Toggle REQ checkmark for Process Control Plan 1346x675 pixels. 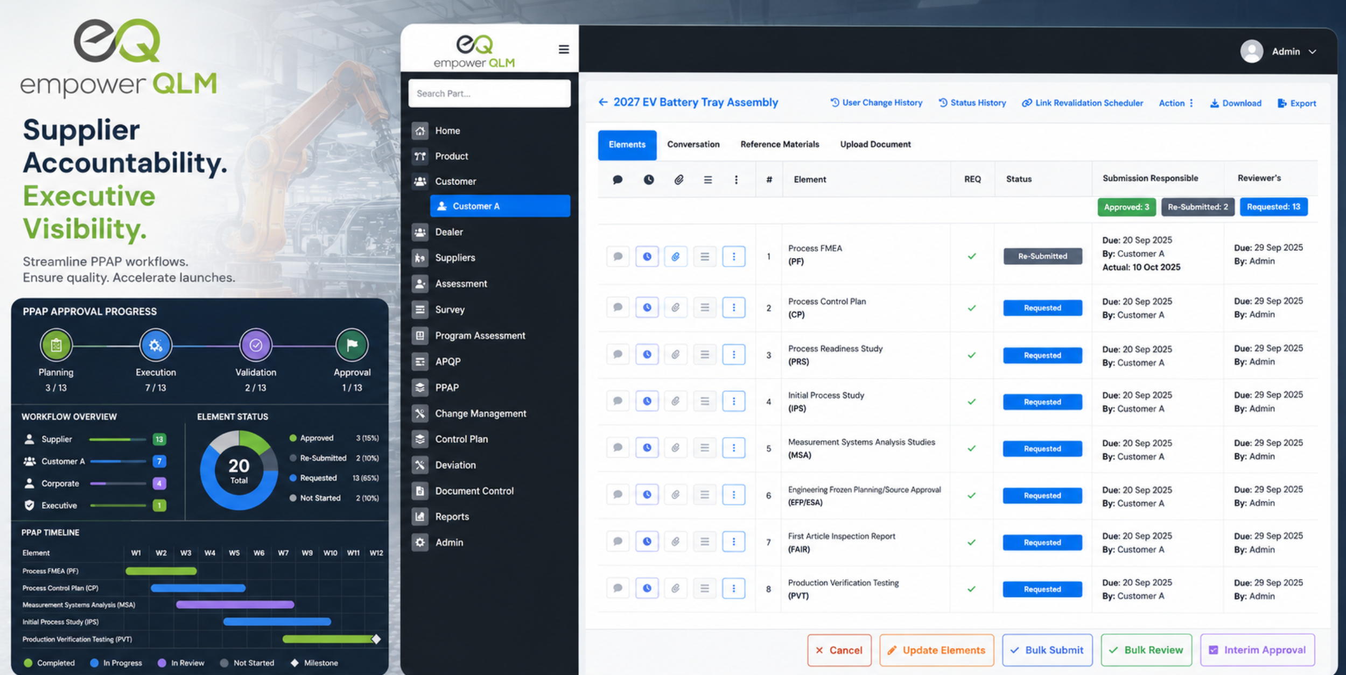click(x=972, y=308)
